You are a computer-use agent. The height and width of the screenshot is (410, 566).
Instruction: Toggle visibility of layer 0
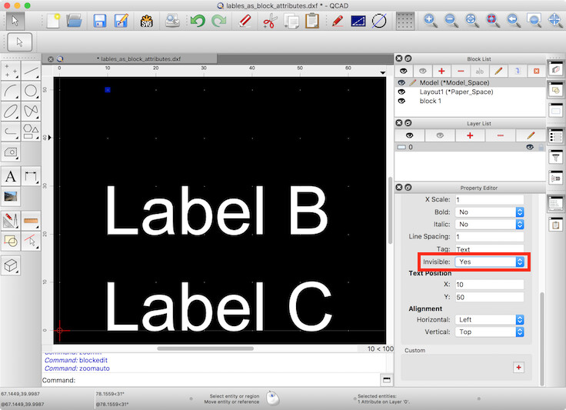click(530, 147)
